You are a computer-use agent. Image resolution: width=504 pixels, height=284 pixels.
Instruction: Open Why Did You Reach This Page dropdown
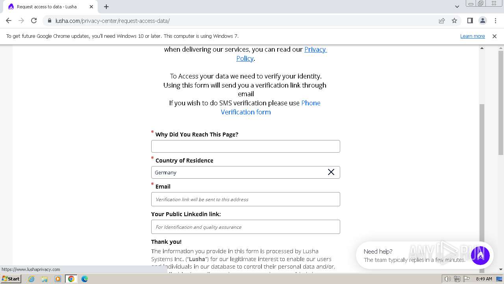coord(246,146)
